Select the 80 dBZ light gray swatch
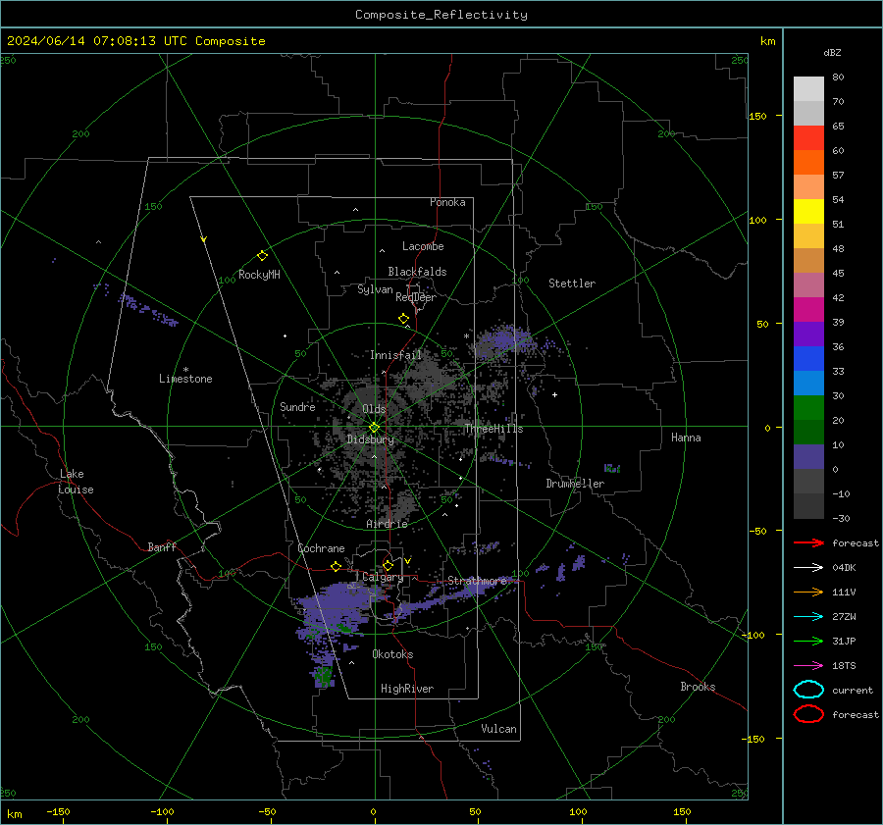 point(808,88)
